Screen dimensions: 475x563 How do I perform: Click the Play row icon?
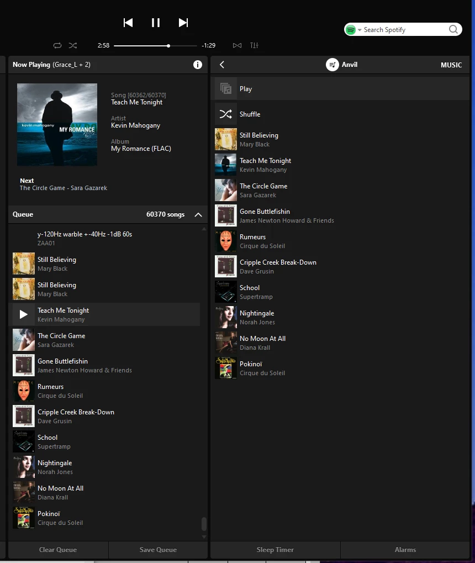coord(226,88)
